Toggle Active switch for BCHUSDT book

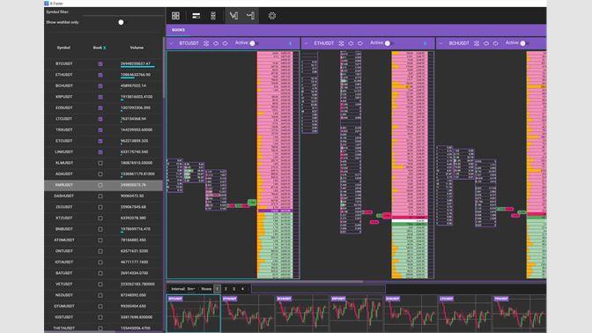pos(523,43)
